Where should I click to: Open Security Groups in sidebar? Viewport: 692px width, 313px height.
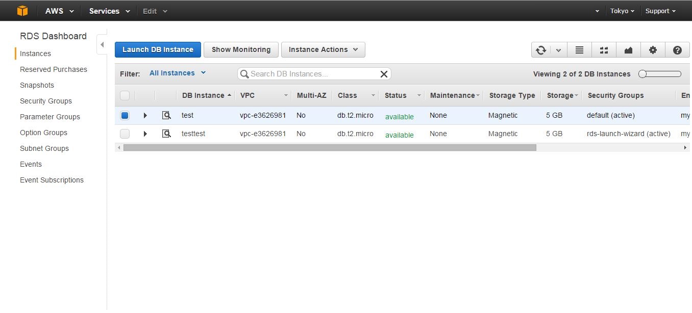[46, 101]
